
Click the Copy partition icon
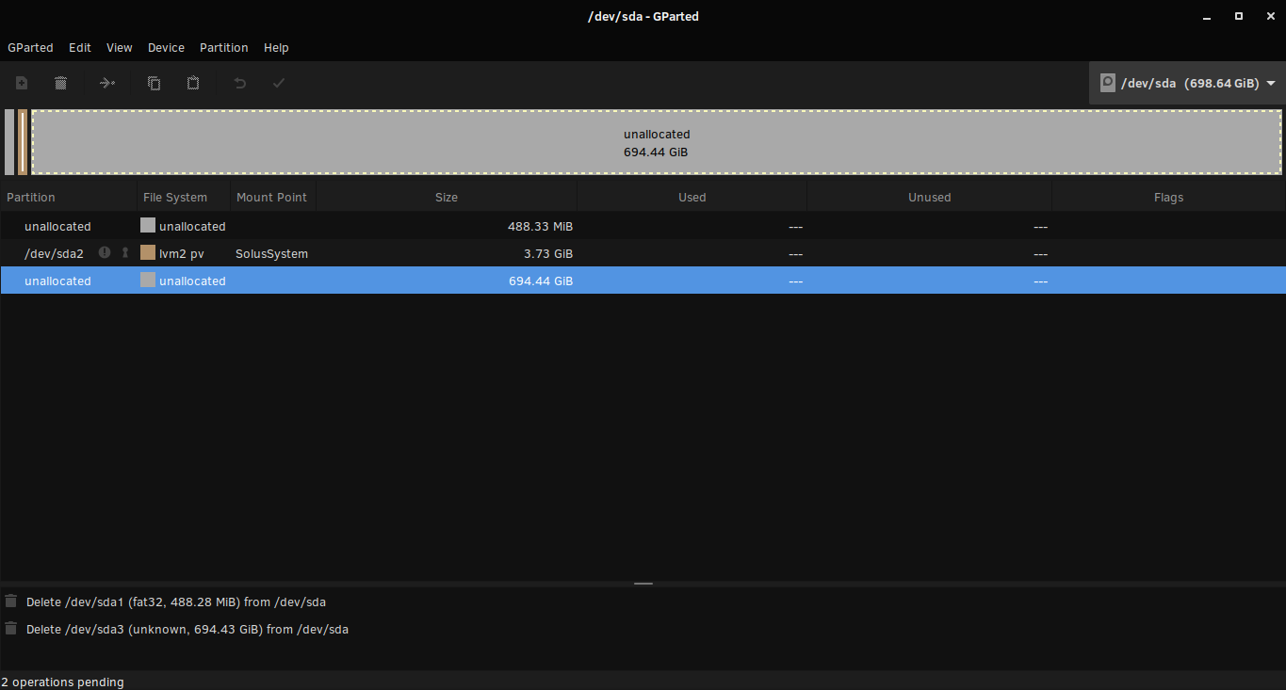154,83
